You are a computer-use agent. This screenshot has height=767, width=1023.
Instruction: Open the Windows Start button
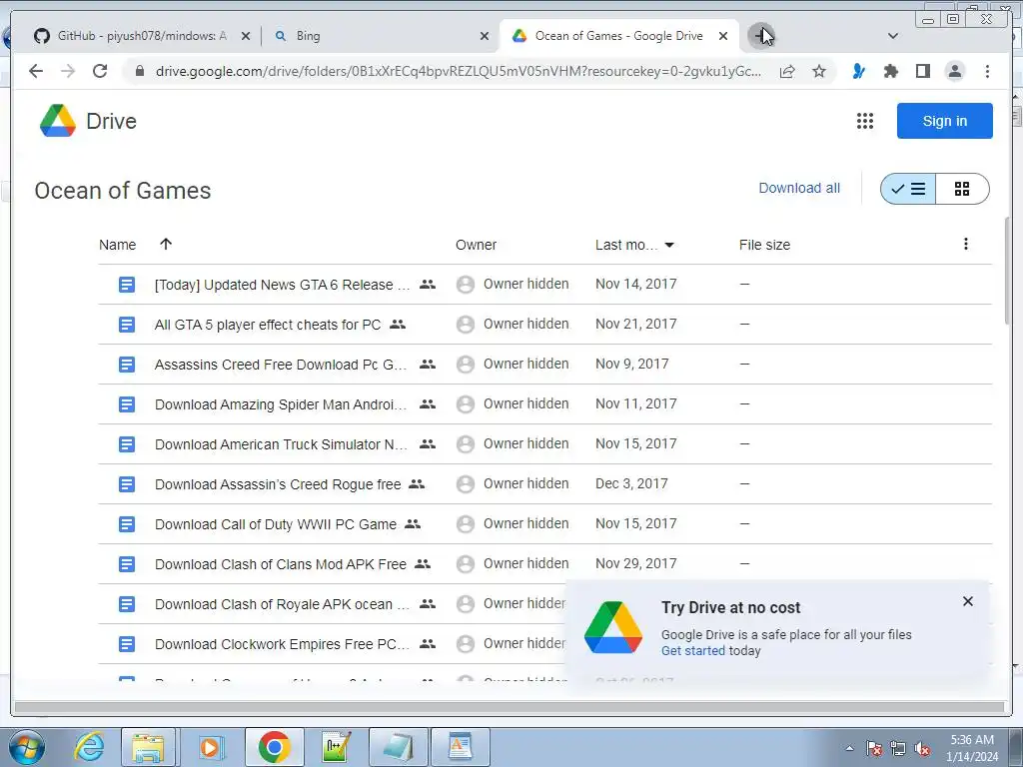27,747
